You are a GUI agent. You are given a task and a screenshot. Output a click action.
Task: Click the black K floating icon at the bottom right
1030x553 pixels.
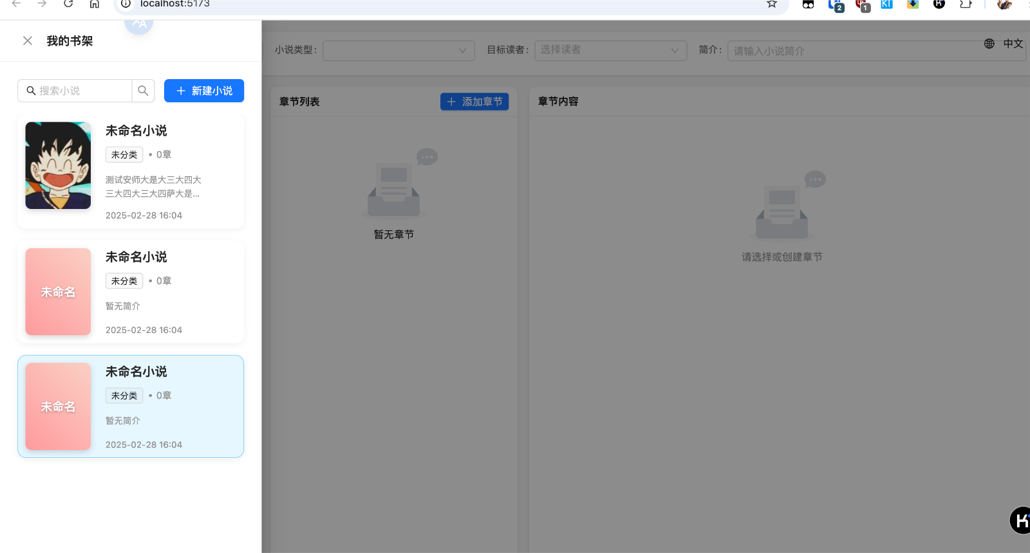[1020, 520]
